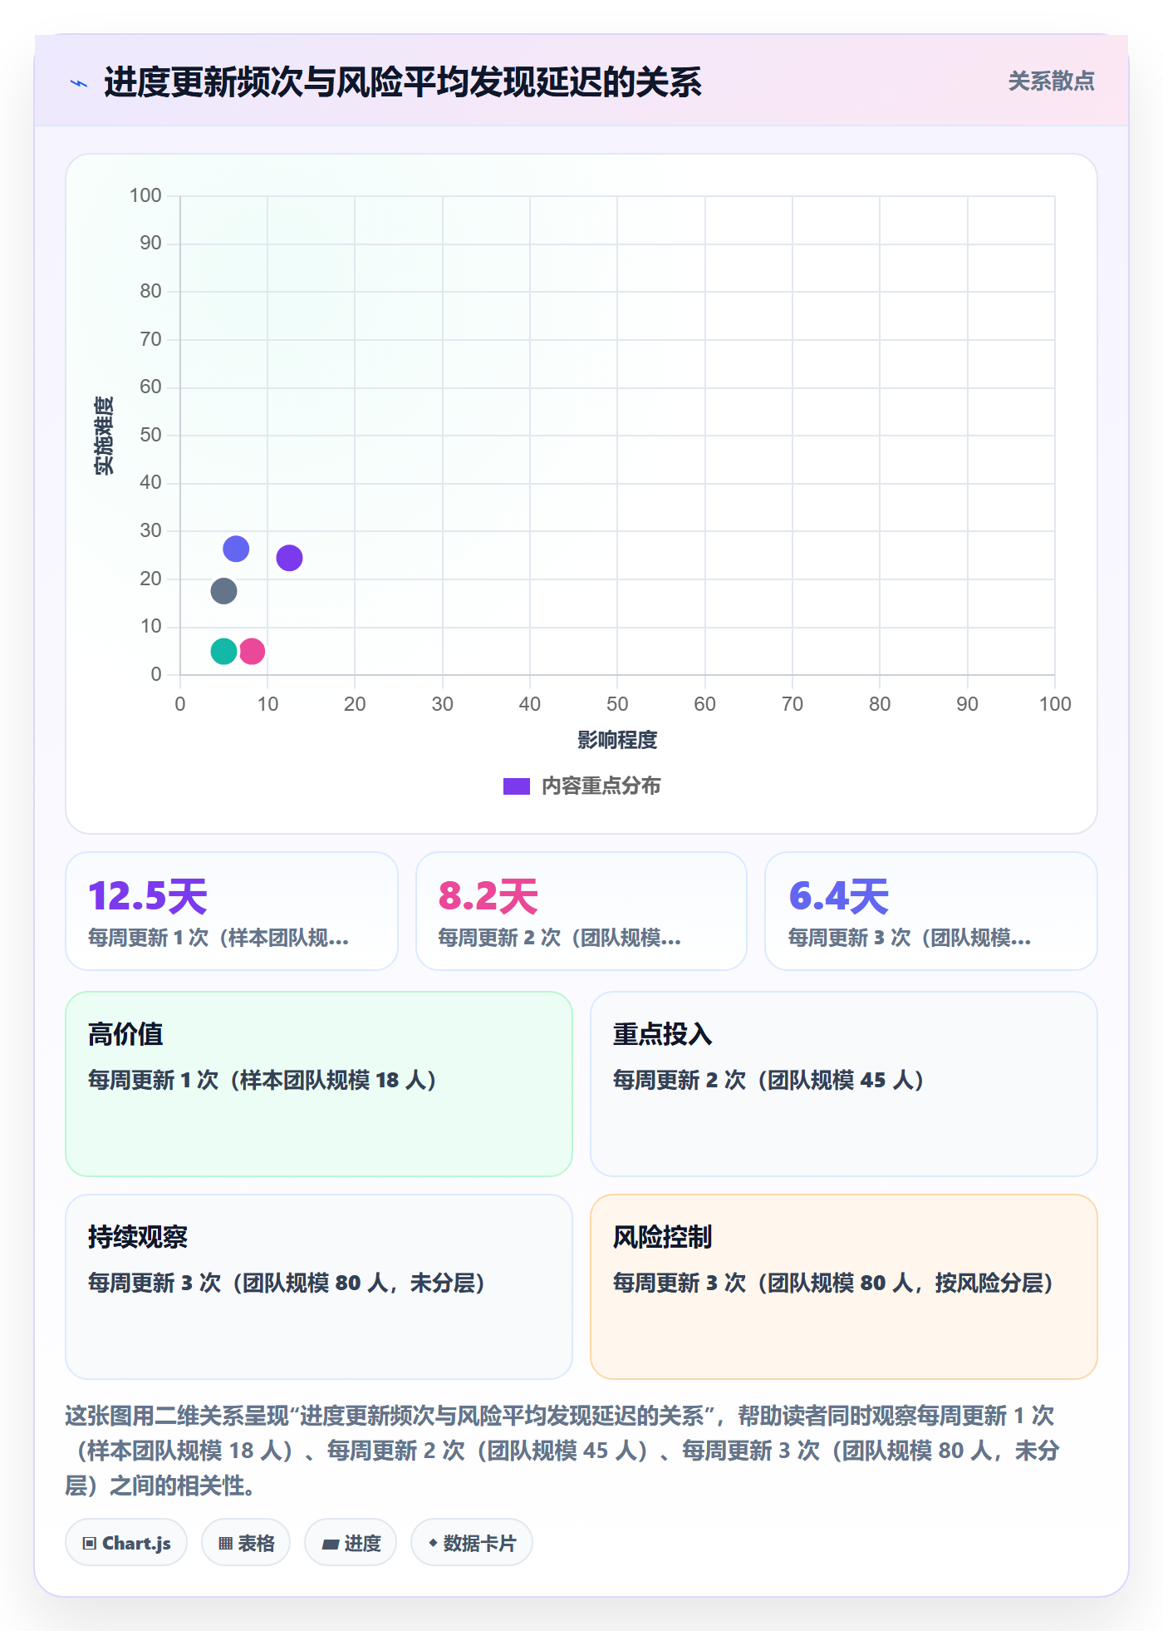Click the pink scatter data point
1163x1631 pixels.
coord(252,651)
